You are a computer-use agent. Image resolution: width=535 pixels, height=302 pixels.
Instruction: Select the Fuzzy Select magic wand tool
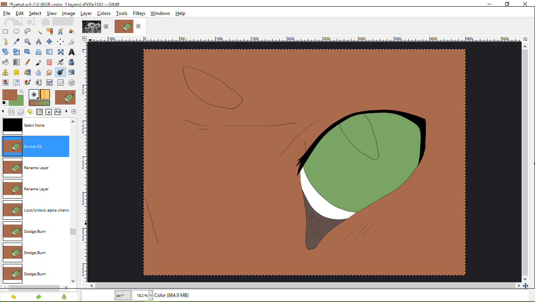point(39,31)
